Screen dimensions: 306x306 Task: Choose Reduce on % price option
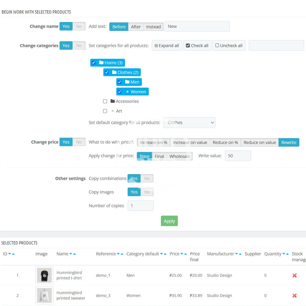(225, 142)
